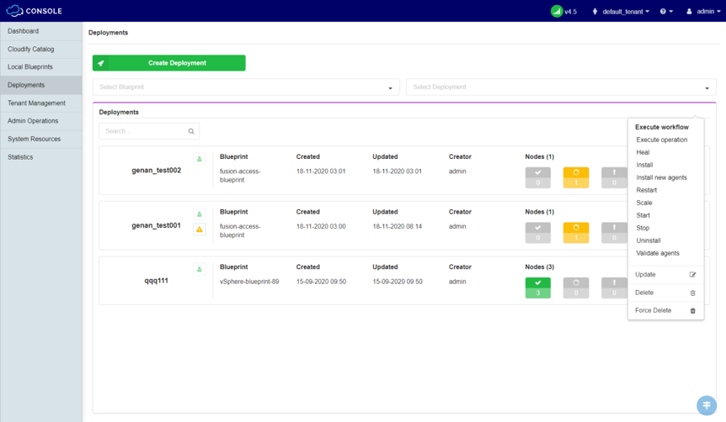Expand the default_tenant menu

[622, 12]
